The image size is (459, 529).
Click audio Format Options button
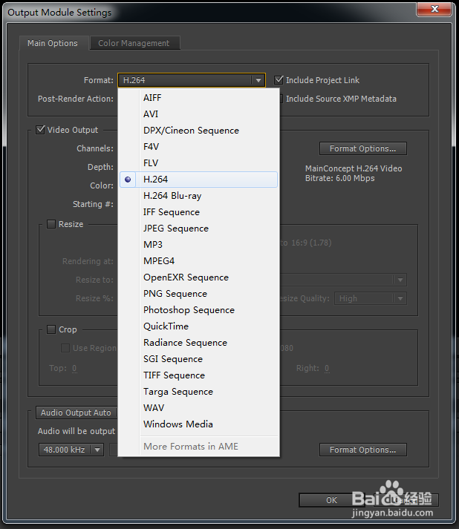[362, 450]
